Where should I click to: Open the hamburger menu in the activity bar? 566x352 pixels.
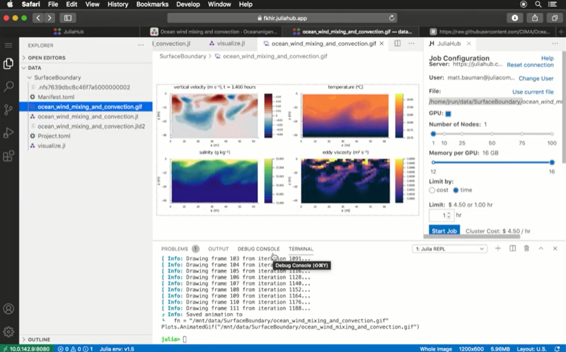[x=8, y=45]
